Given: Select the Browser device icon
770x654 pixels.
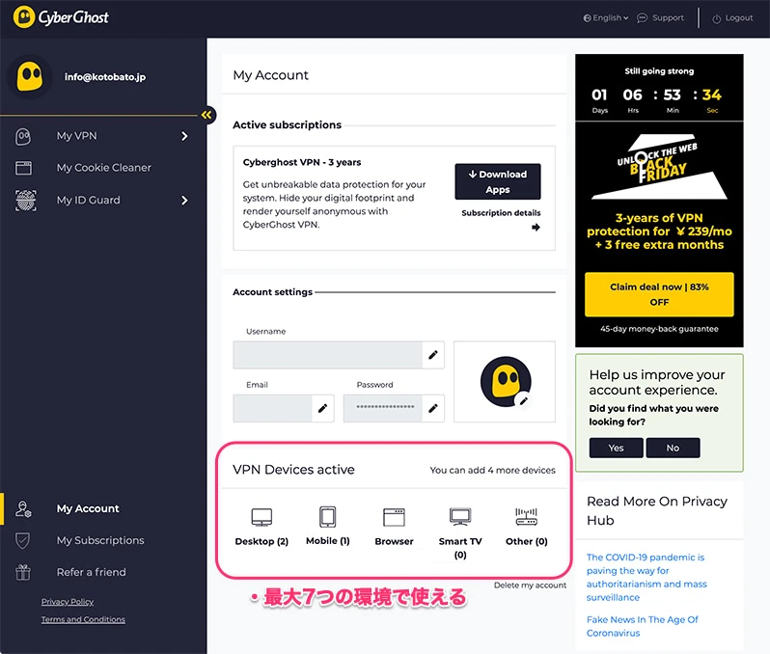Looking at the screenshot, I should pos(394,517).
